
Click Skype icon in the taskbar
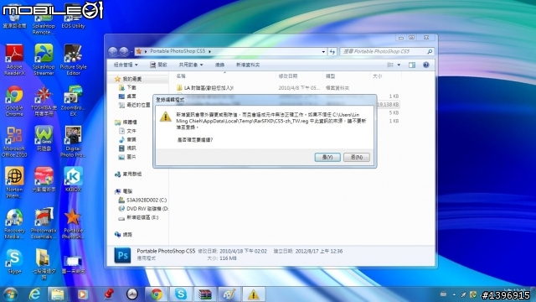[181, 294]
